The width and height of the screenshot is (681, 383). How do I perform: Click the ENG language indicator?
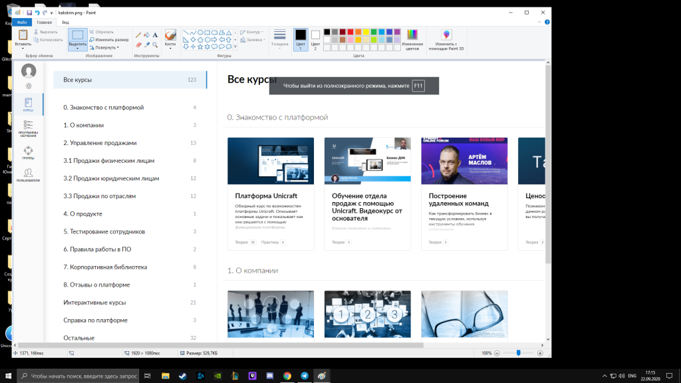(x=632, y=376)
